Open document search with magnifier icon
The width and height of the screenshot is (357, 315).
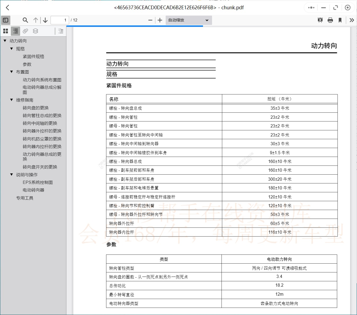click(x=25, y=20)
